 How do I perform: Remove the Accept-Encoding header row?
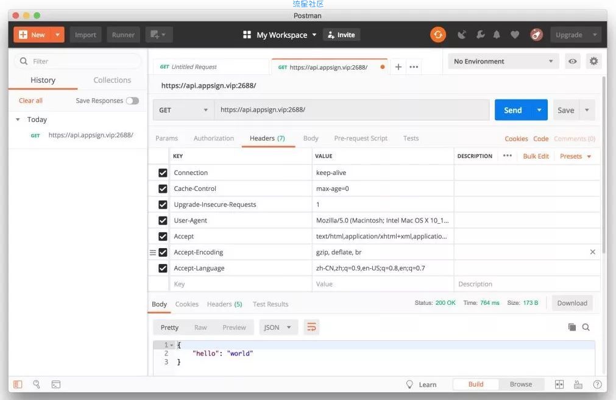click(592, 252)
